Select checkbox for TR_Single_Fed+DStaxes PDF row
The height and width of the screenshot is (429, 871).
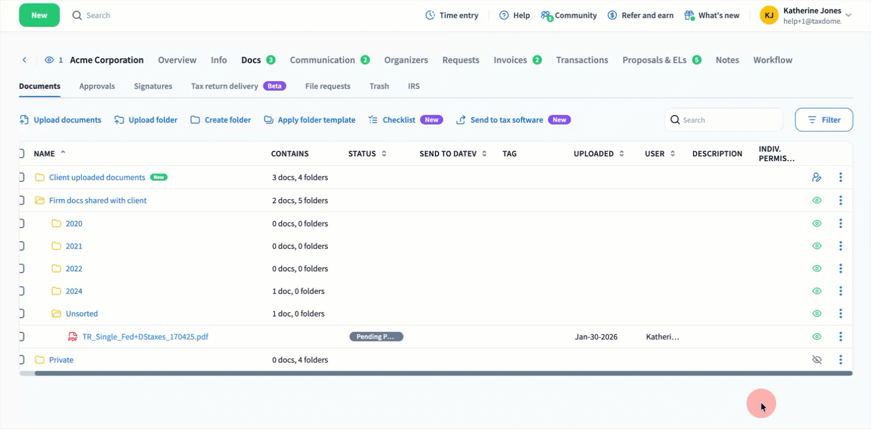[x=21, y=337]
